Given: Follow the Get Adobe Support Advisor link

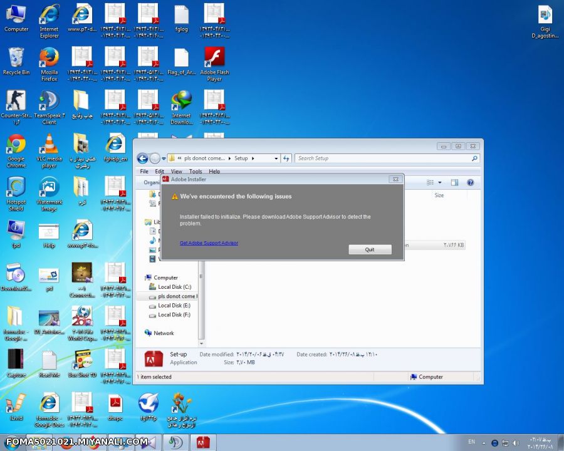Looking at the screenshot, I should coord(209,243).
